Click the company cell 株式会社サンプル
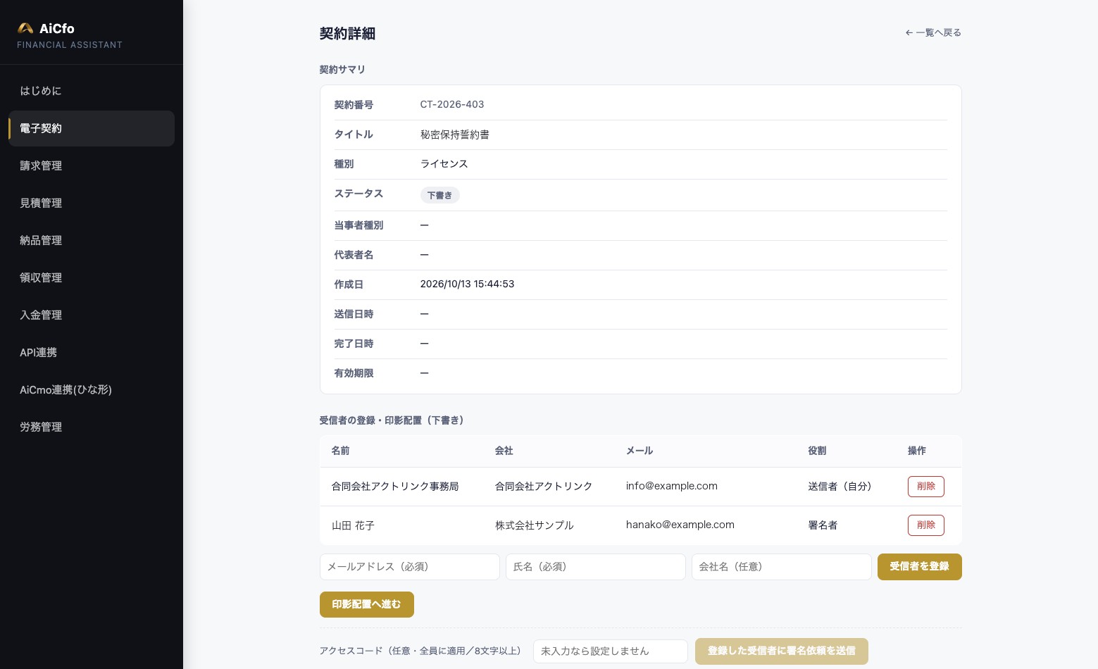Screen dimensions: 1098x669 (x=535, y=525)
